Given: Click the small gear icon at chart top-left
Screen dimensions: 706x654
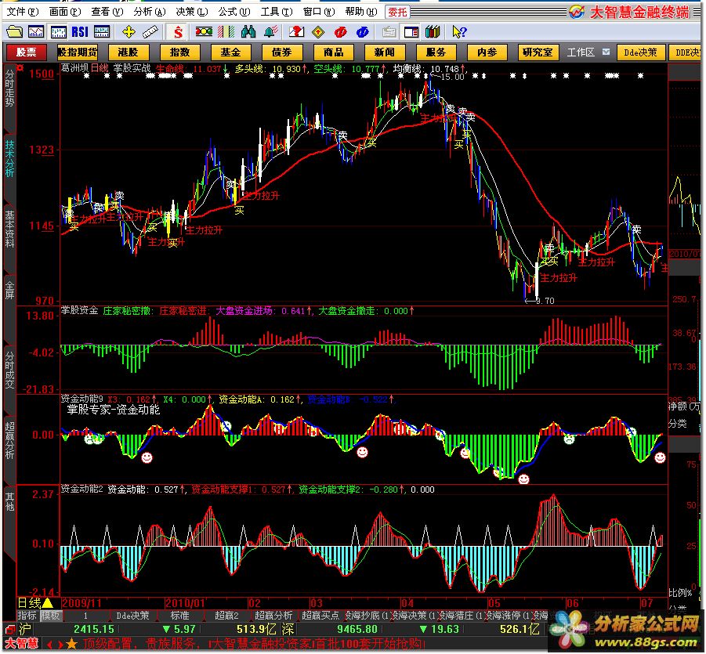Looking at the screenshot, I should point(20,68).
